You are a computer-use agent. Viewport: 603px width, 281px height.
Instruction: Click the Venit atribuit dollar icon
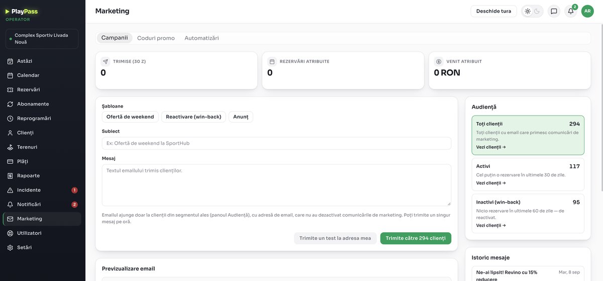point(439,61)
